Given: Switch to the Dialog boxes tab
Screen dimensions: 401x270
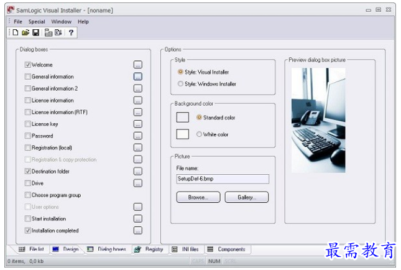Looking at the screenshot, I should (x=107, y=249).
